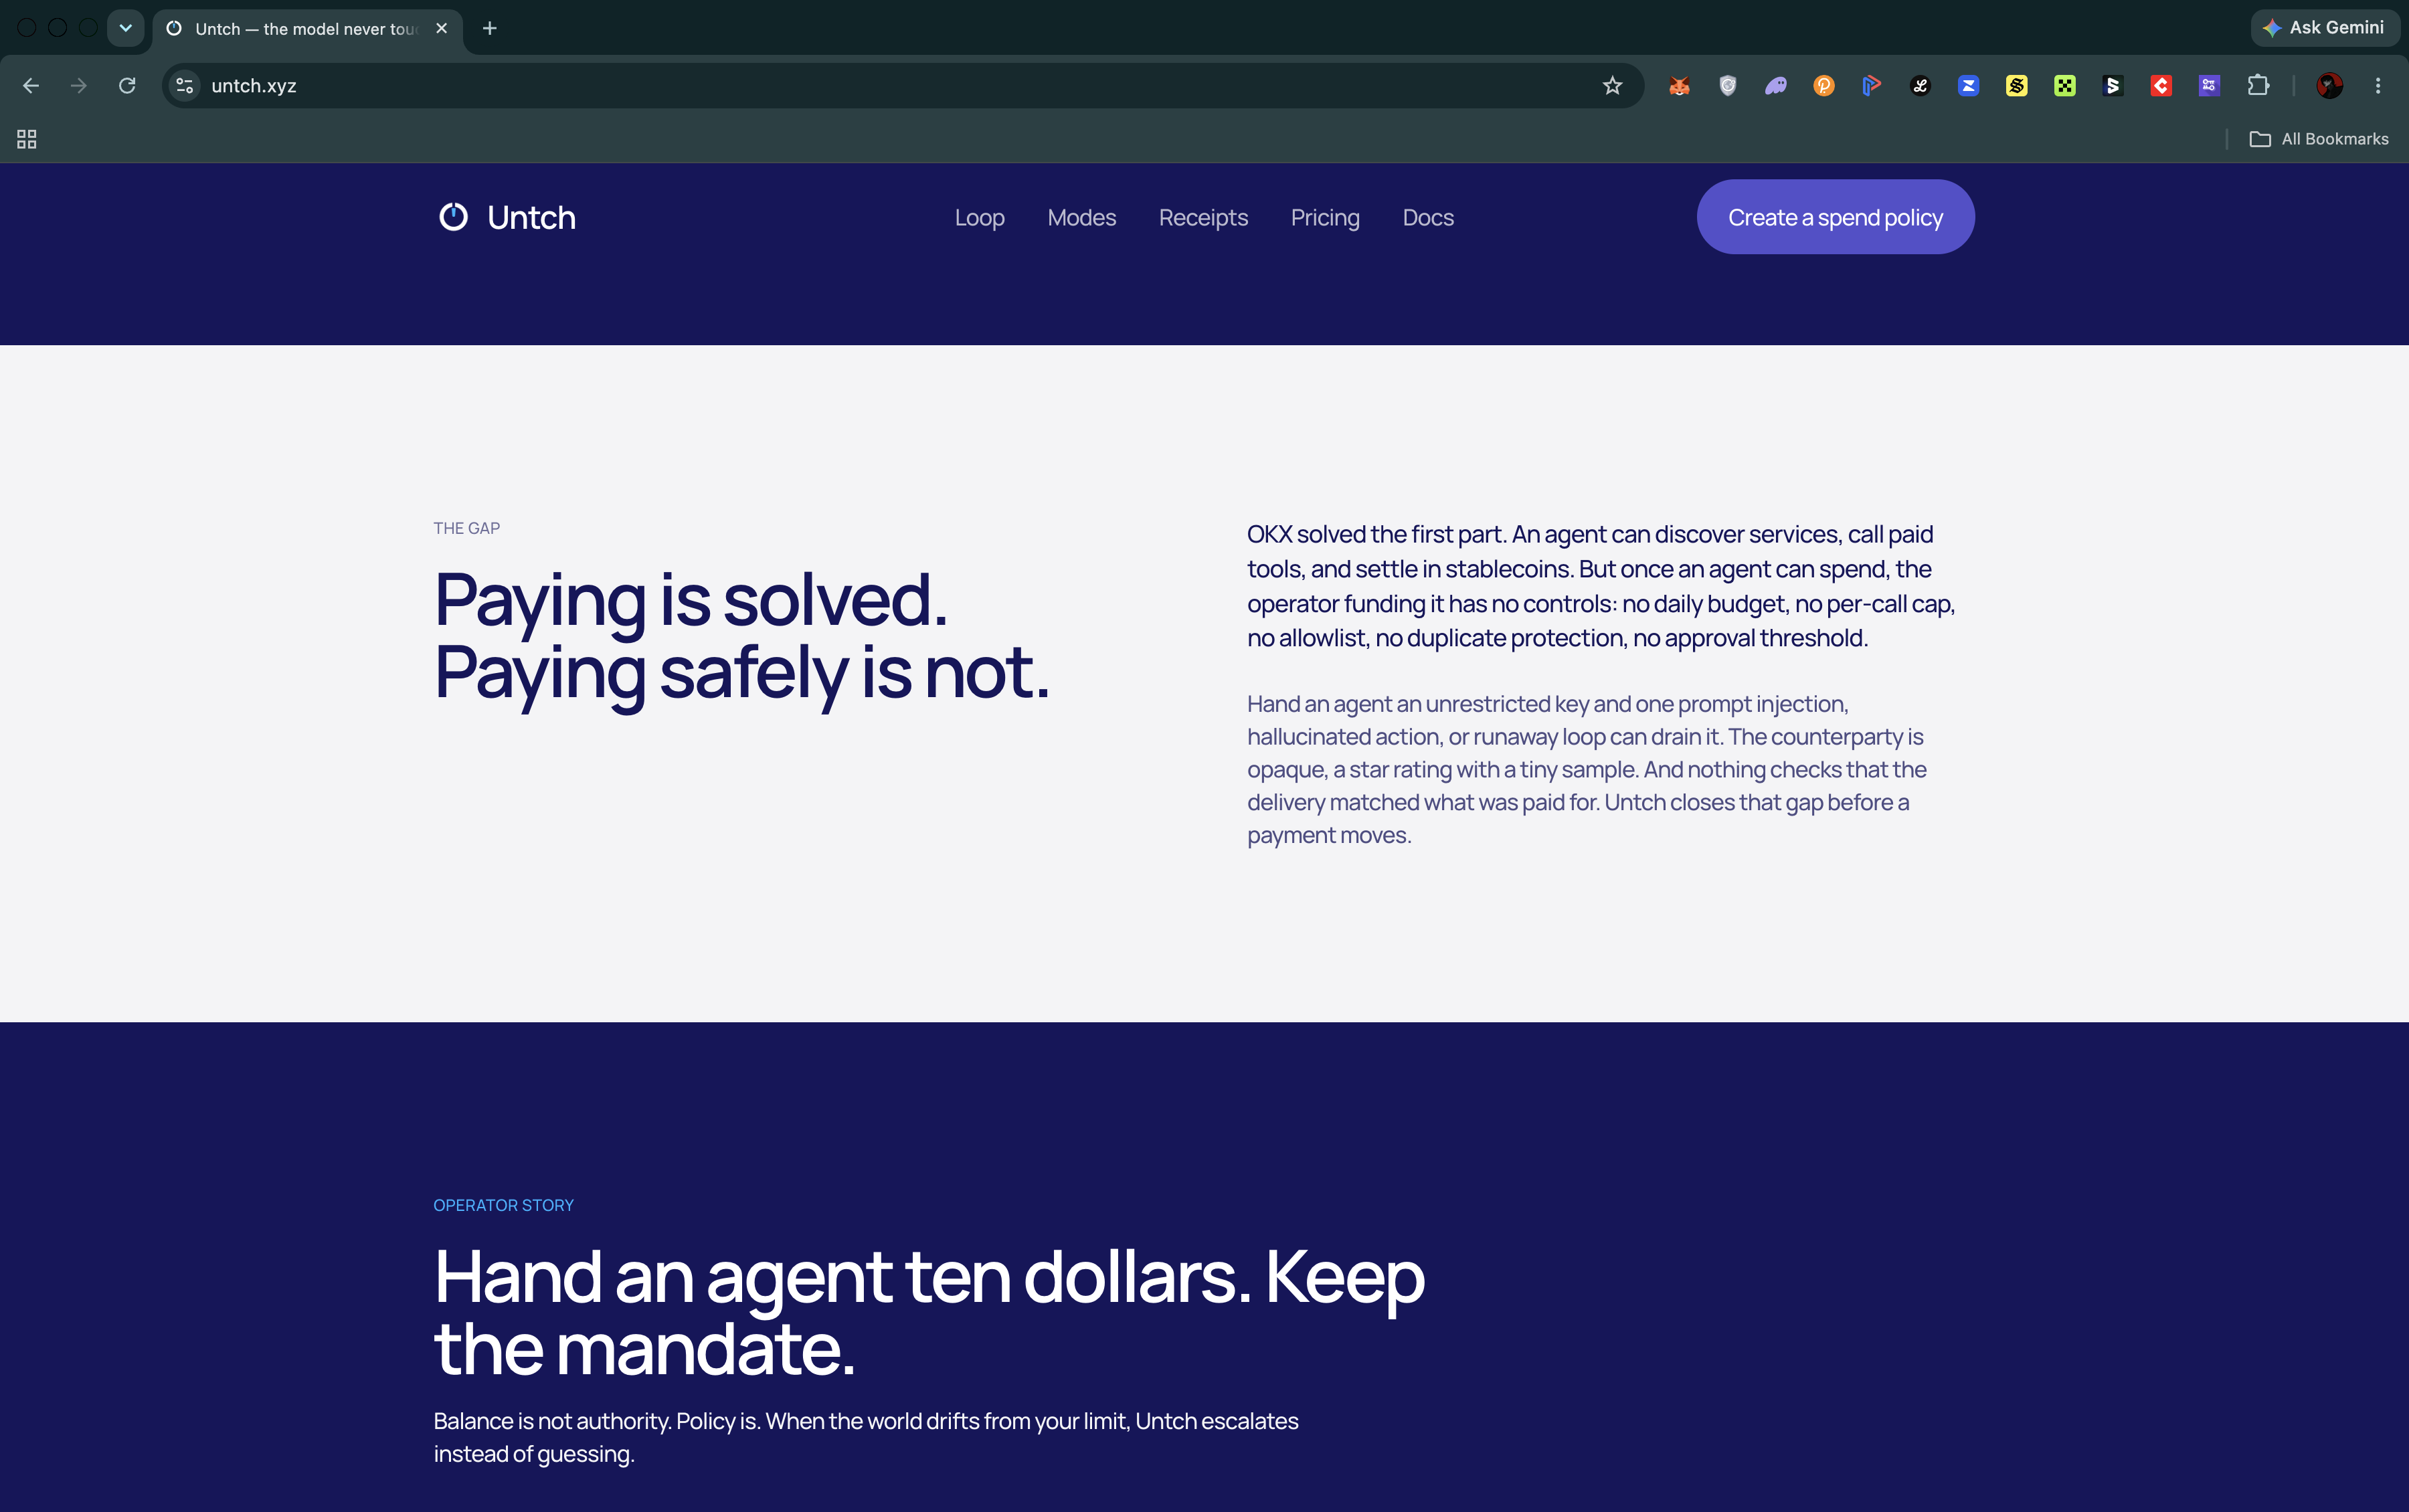
Task: Open the Pricing nav link
Action: [x=1325, y=217]
